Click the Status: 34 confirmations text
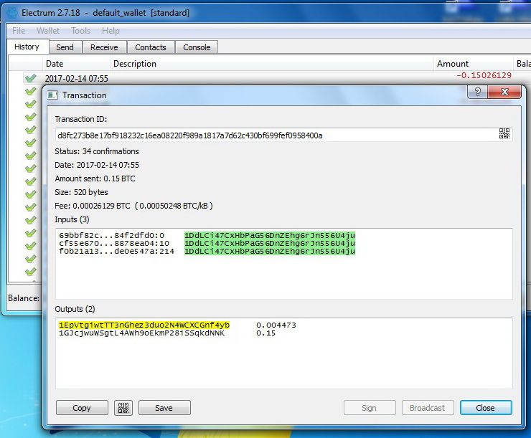531x438 pixels. (97, 151)
